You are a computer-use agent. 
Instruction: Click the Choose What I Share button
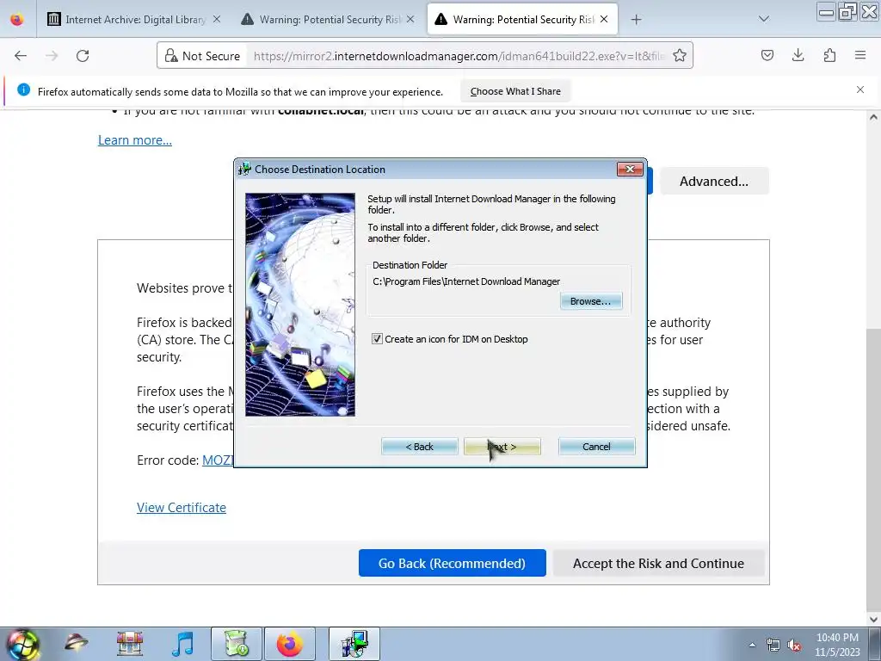click(515, 91)
